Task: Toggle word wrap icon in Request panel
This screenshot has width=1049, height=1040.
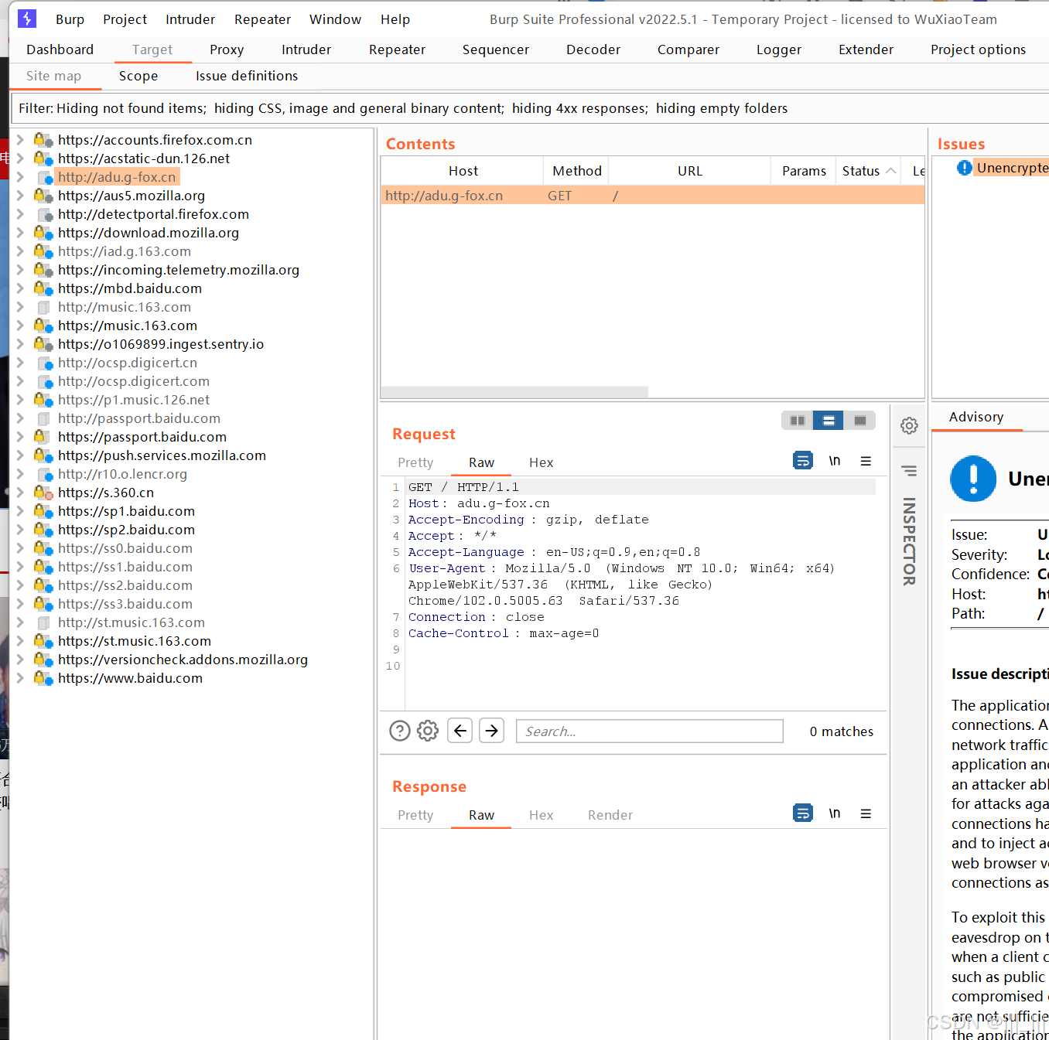Action: (x=803, y=461)
